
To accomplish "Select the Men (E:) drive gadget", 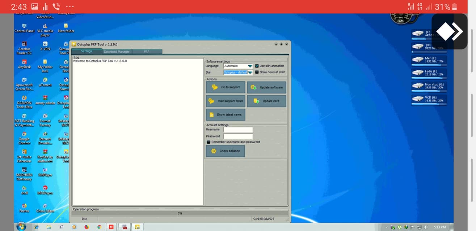I will [429, 60].
